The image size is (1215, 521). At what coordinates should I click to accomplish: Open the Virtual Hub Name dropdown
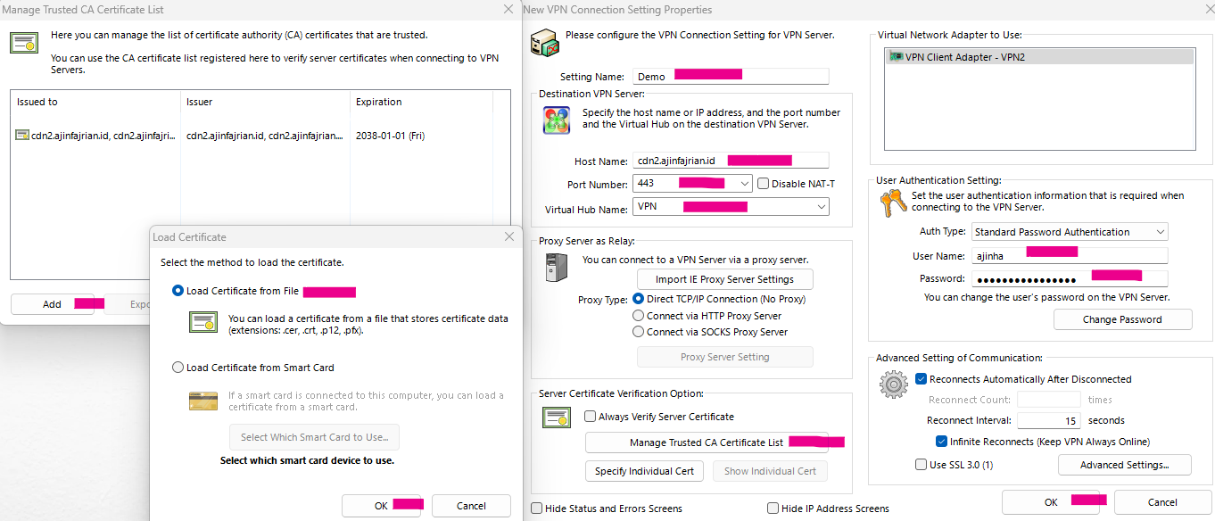(x=821, y=206)
